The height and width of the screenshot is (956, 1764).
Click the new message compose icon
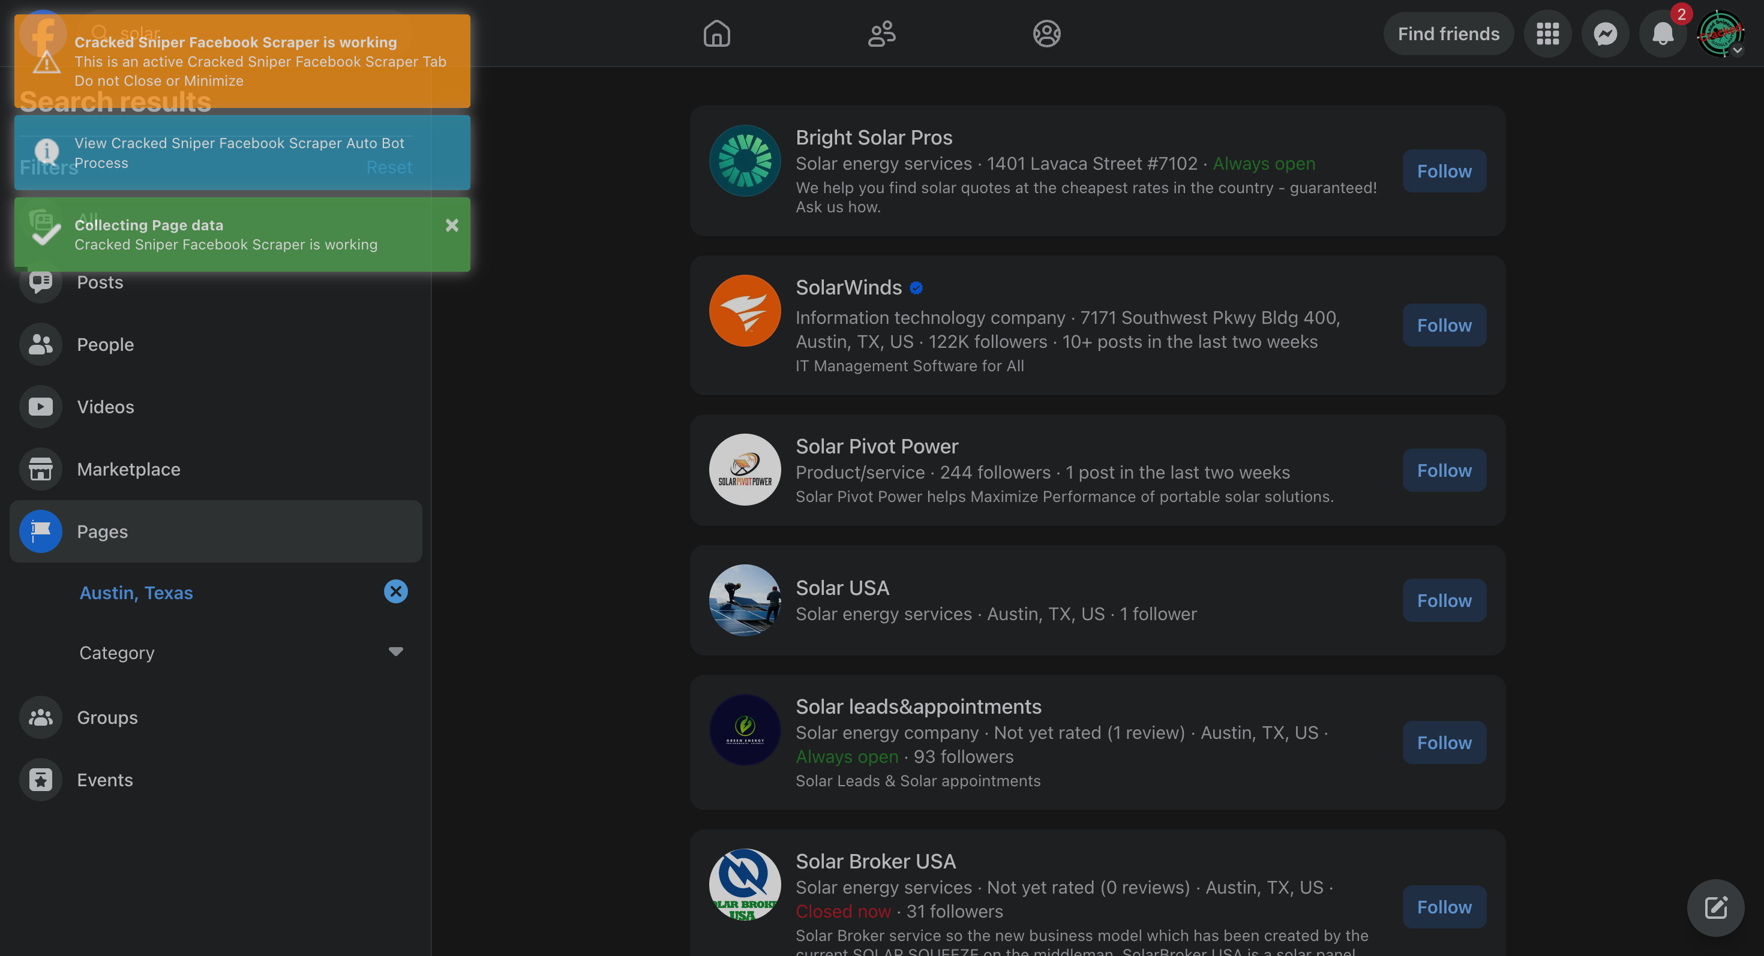point(1715,907)
